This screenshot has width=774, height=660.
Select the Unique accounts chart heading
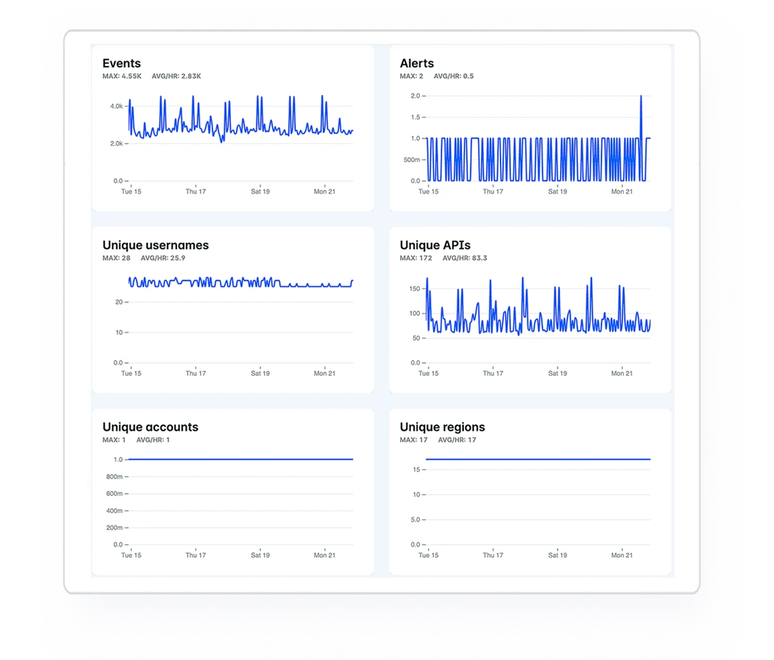click(150, 427)
